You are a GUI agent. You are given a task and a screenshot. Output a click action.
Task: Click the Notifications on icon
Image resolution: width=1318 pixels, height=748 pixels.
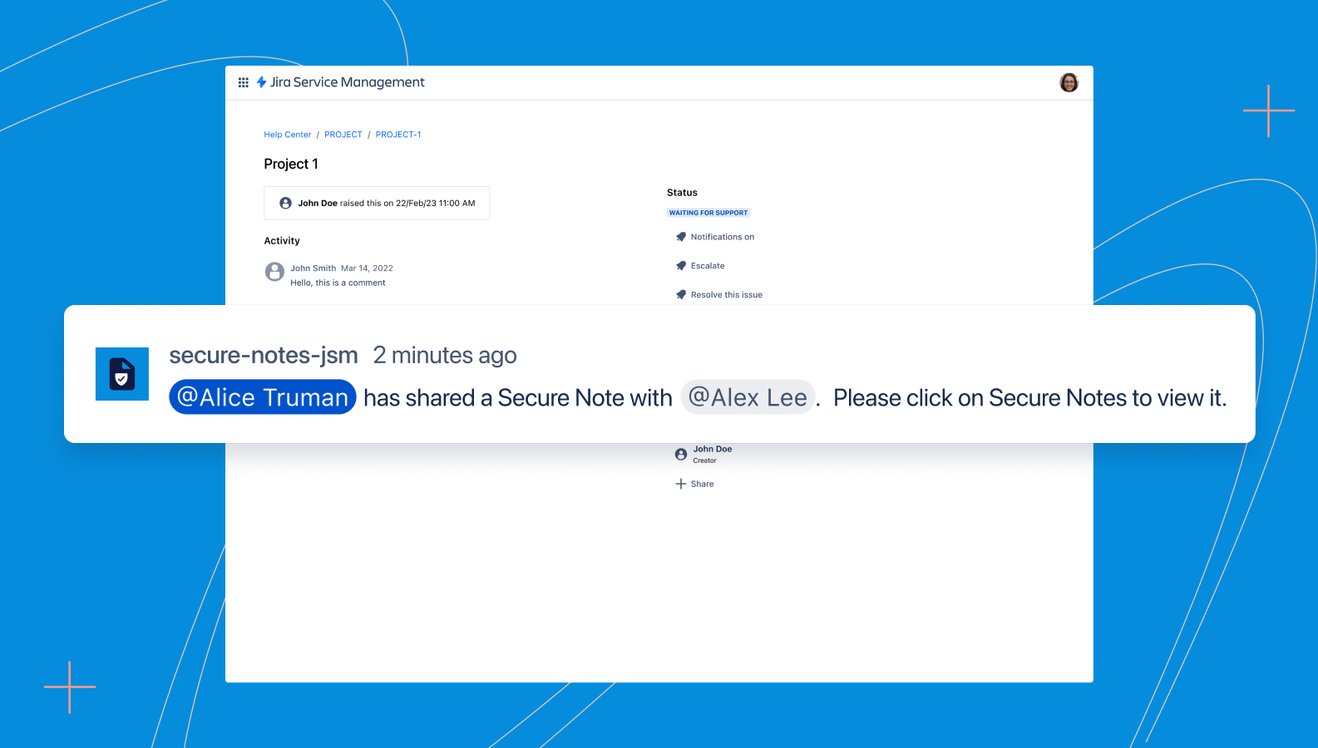tap(681, 237)
